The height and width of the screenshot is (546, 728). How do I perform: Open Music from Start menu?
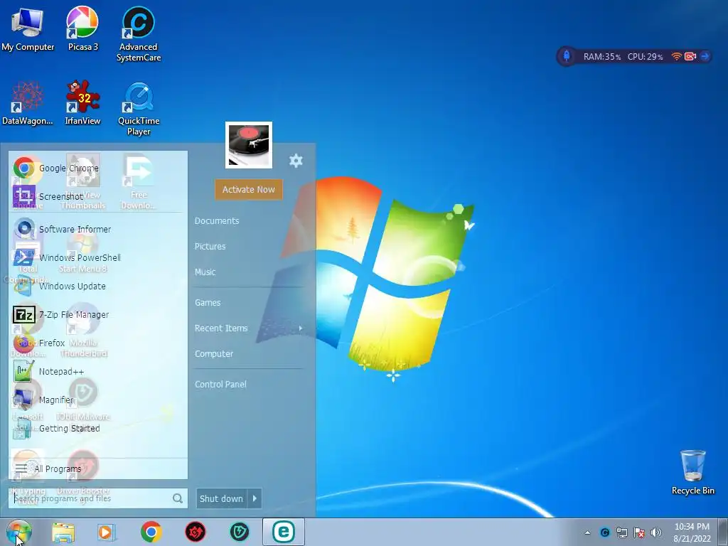coord(205,272)
